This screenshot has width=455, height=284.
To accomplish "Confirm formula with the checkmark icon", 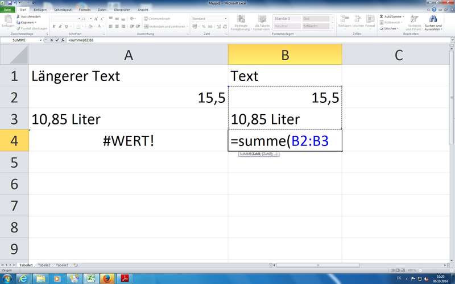I will (57, 40).
